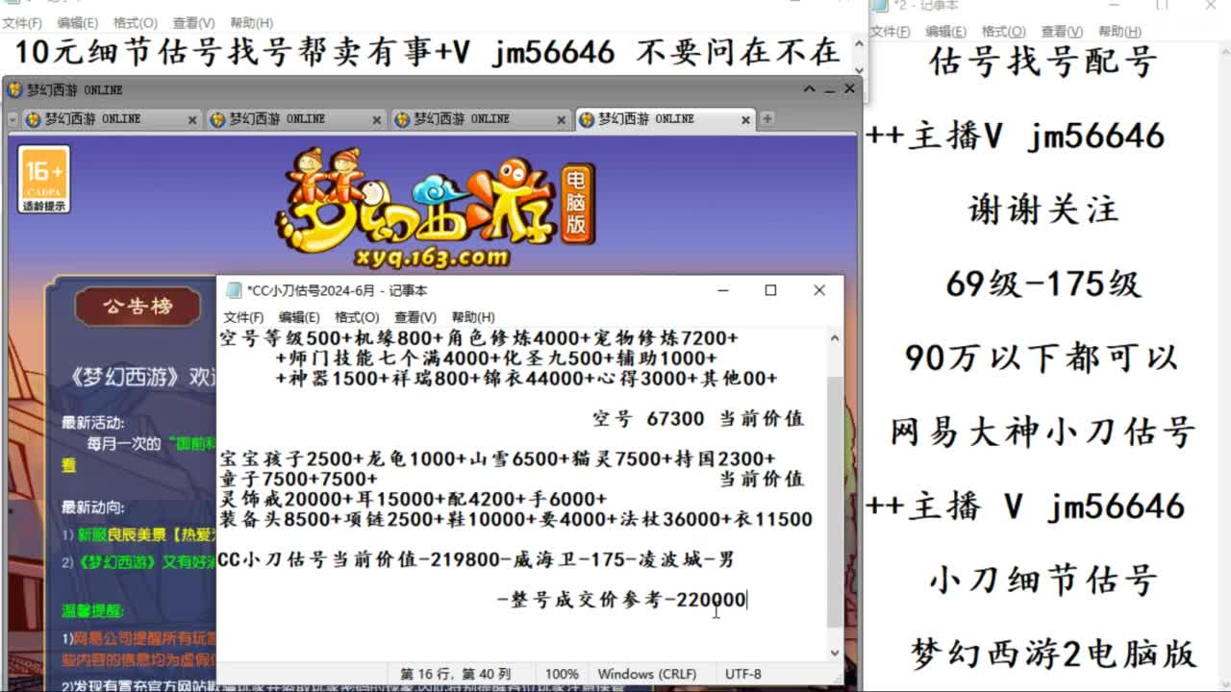Open 编辑(E) menu in right *2 Notepad window
This screenshot has width=1231, height=692.
946,32
